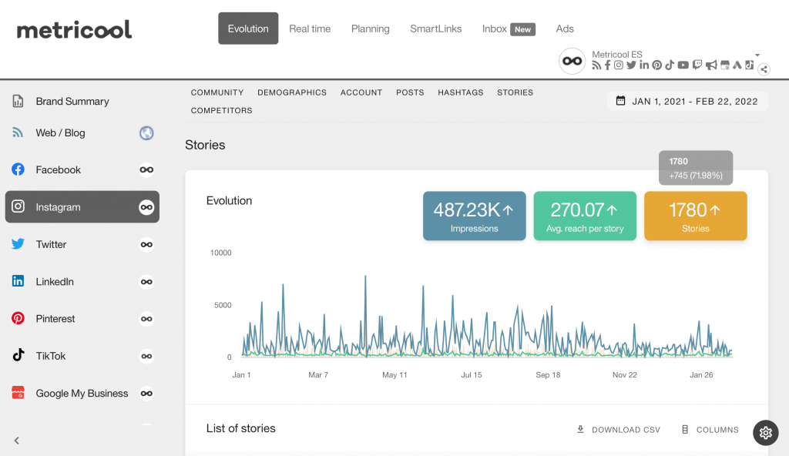This screenshot has height=456, width=789.
Task: Click the download arrow icon for CSV
Action: [x=580, y=429]
